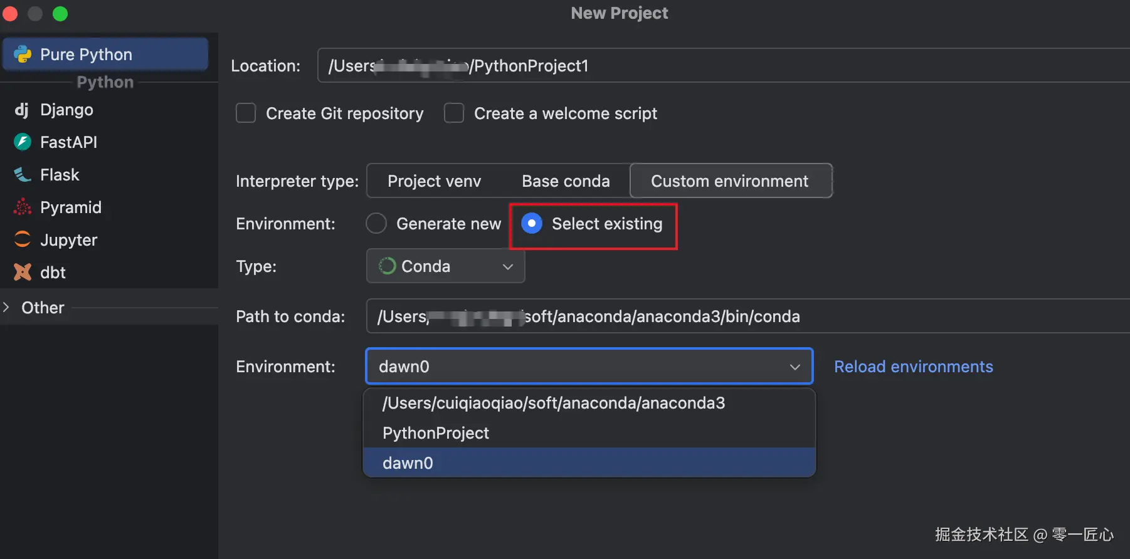Image resolution: width=1130 pixels, height=559 pixels.
Task: Switch to Project venv interpreter tab
Action: coord(434,181)
